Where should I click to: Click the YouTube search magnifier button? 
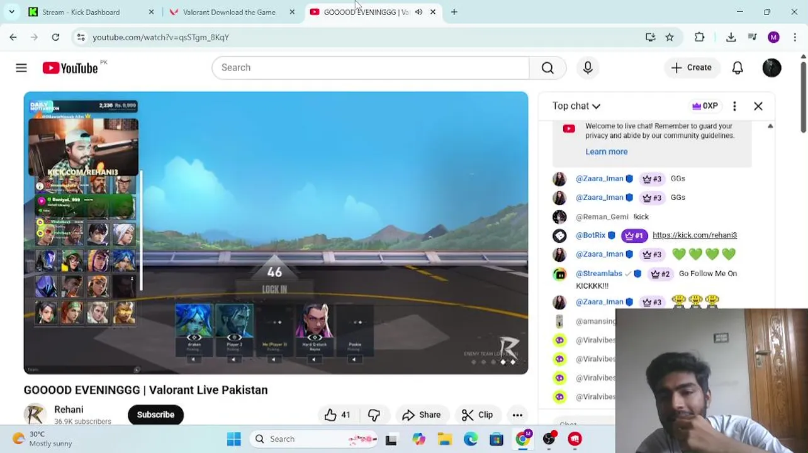pyautogui.click(x=547, y=68)
